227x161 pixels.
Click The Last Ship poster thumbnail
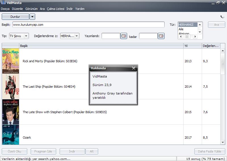[11, 87]
